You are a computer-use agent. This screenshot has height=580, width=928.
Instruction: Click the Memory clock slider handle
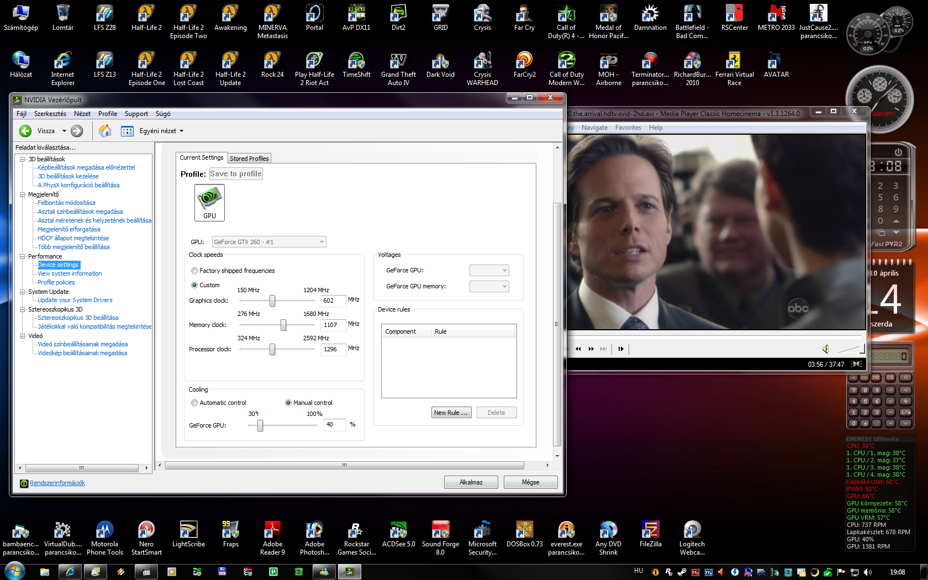pyautogui.click(x=283, y=325)
